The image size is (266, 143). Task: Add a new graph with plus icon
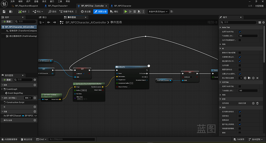click(35, 85)
